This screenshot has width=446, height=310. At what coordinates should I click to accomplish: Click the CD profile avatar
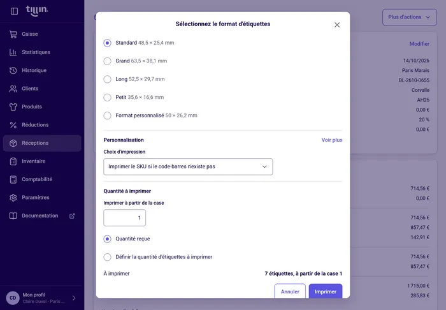tap(13, 298)
